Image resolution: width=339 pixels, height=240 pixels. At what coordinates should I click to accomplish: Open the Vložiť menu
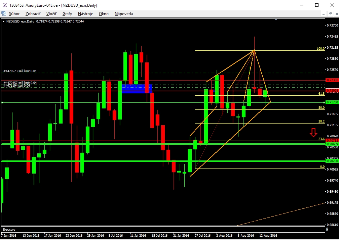[51, 14]
